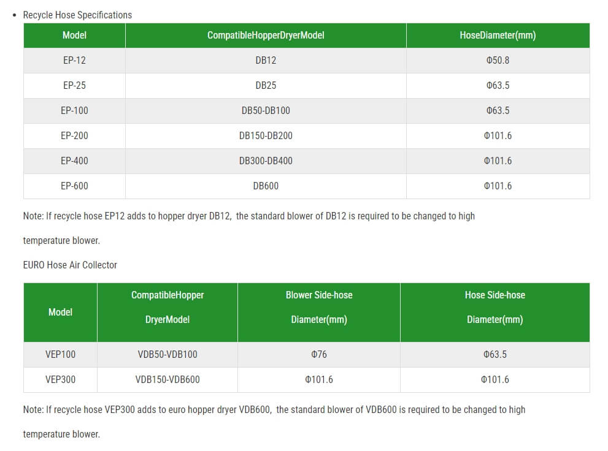Click the 'VEP100' model cell
Viewport: 608px width, 451px height.
(61, 355)
